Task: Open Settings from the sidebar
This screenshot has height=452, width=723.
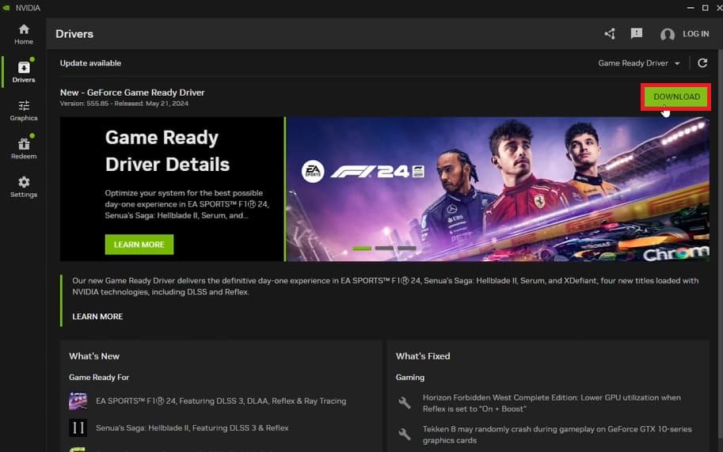Action: pyautogui.click(x=24, y=187)
